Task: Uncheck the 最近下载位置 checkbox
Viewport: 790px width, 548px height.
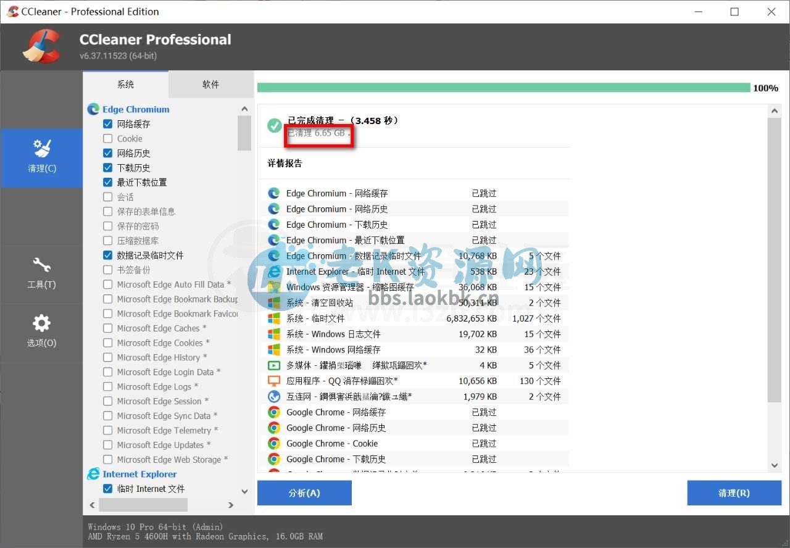Action: coord(107,183)
